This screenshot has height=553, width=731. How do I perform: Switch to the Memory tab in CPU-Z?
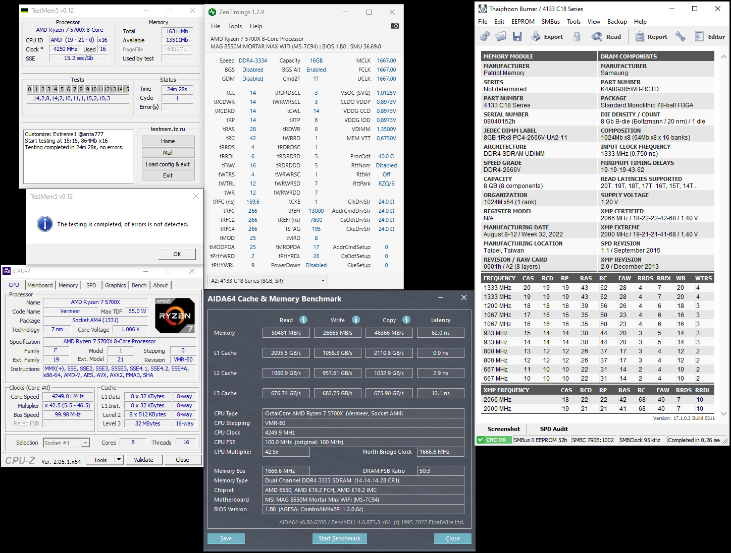[x=68, y=285]
